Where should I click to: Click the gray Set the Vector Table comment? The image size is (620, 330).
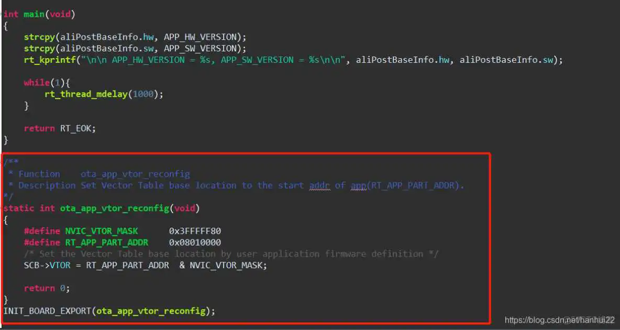click(x=231, y=254)
